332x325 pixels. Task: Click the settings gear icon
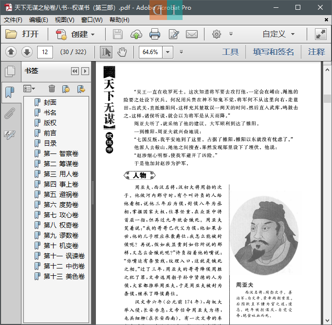click(x=217, y=34)
